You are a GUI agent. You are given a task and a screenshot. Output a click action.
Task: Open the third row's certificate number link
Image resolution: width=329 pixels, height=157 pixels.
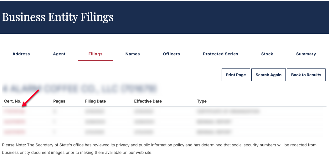click(x=14, y=132)
